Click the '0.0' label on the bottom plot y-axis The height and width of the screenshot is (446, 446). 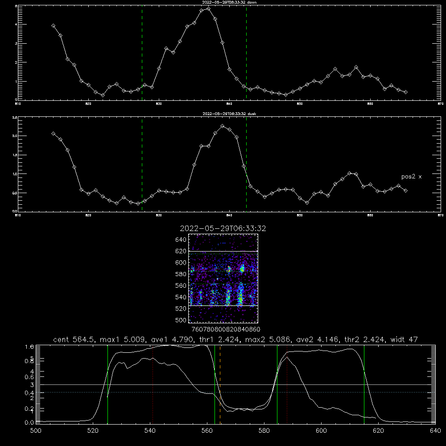[x=29, y=422]
